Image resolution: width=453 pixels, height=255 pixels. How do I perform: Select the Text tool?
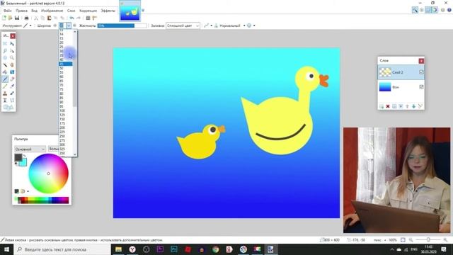[x=5, y=101]
